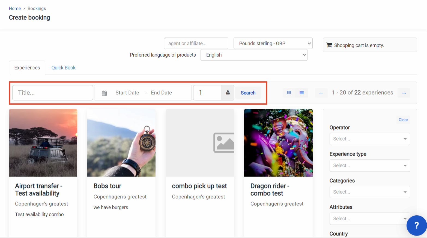The height and width of the screenshot is (238, 427).
Task: Click the Bookings breadcrumb link
Action: click(37, 8)
